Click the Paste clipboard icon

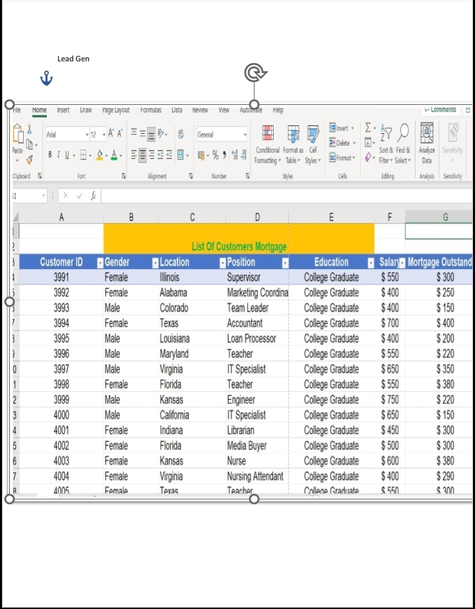point(18,134)
